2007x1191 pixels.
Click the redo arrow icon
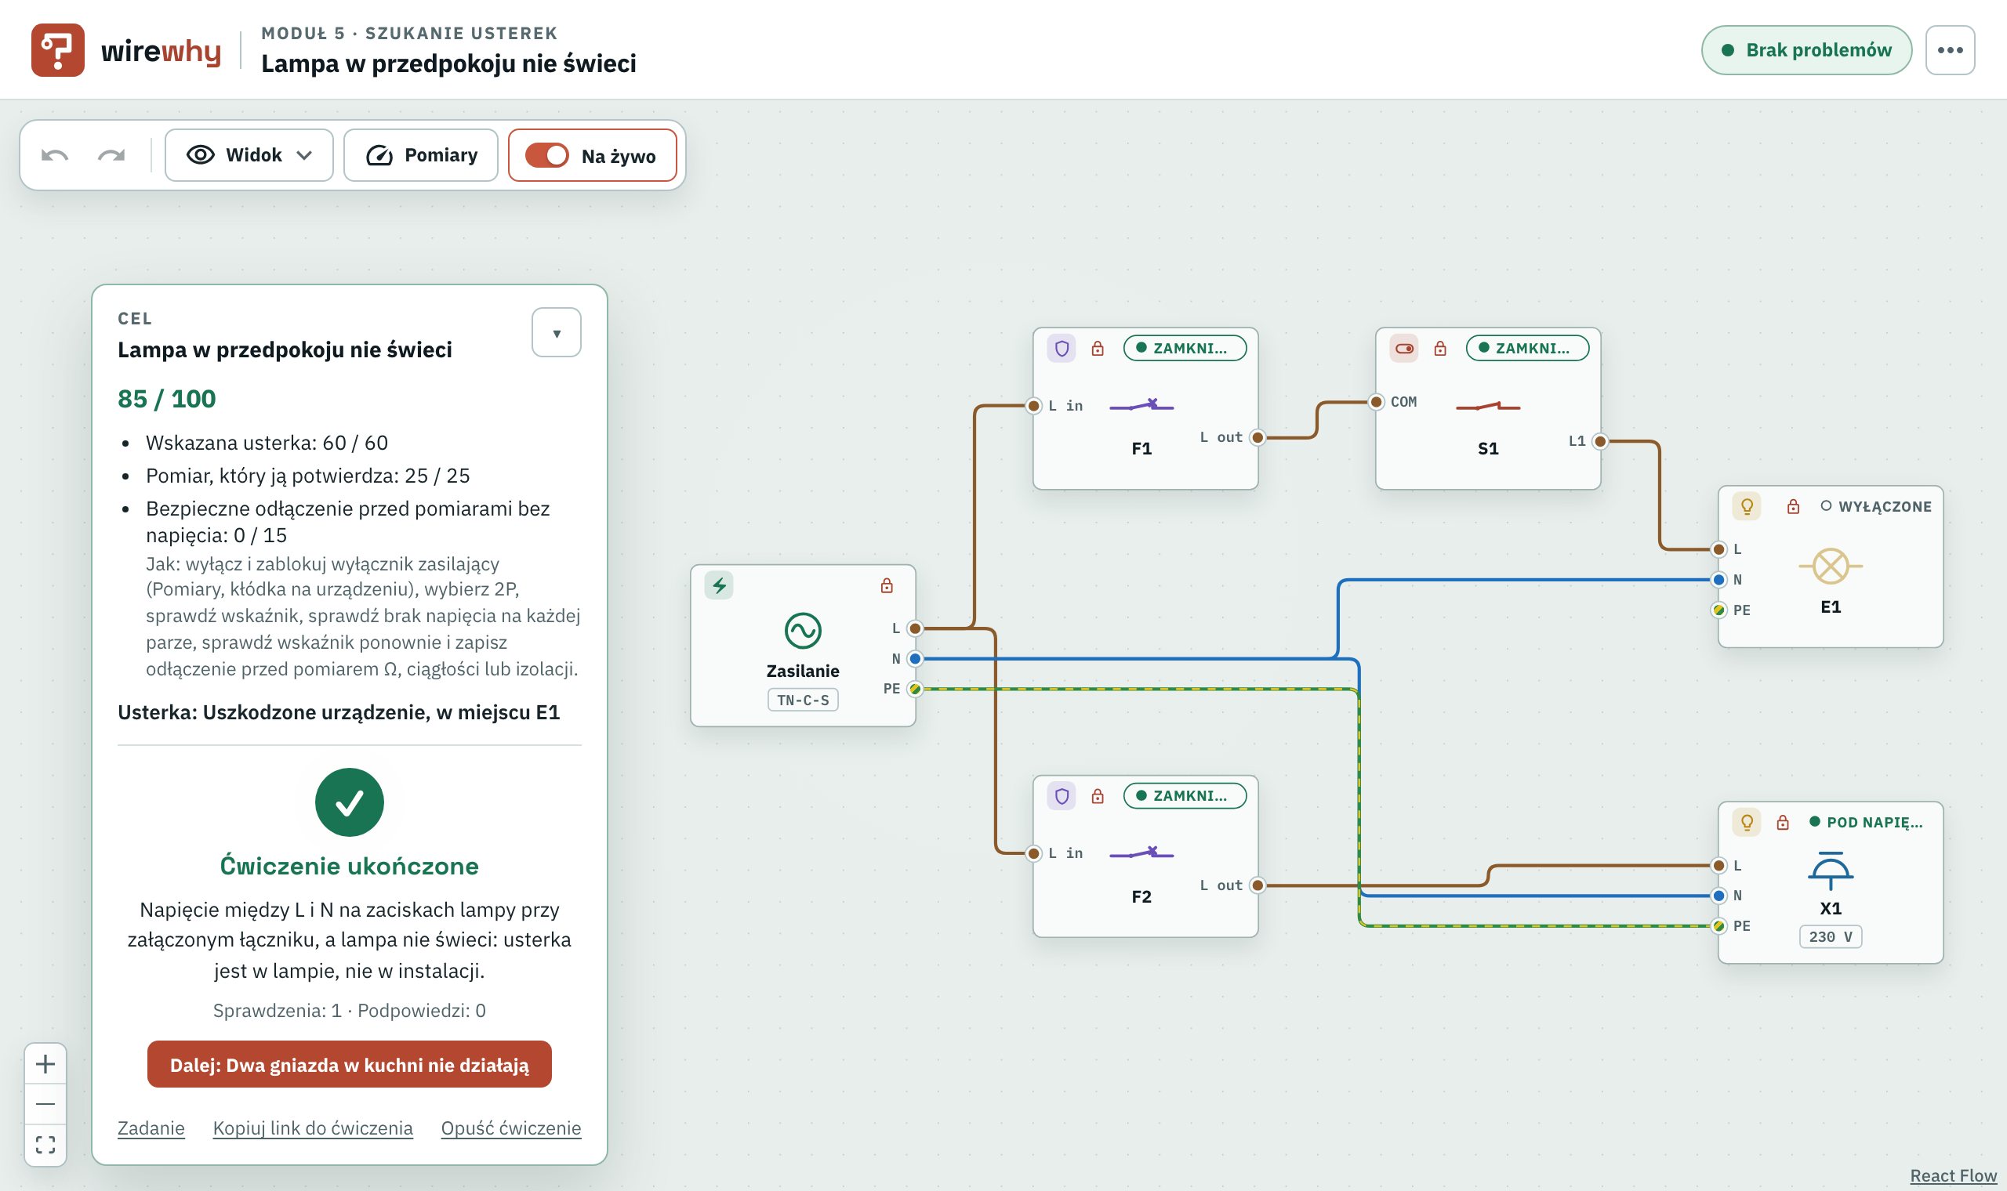click(x=111, y=155)
